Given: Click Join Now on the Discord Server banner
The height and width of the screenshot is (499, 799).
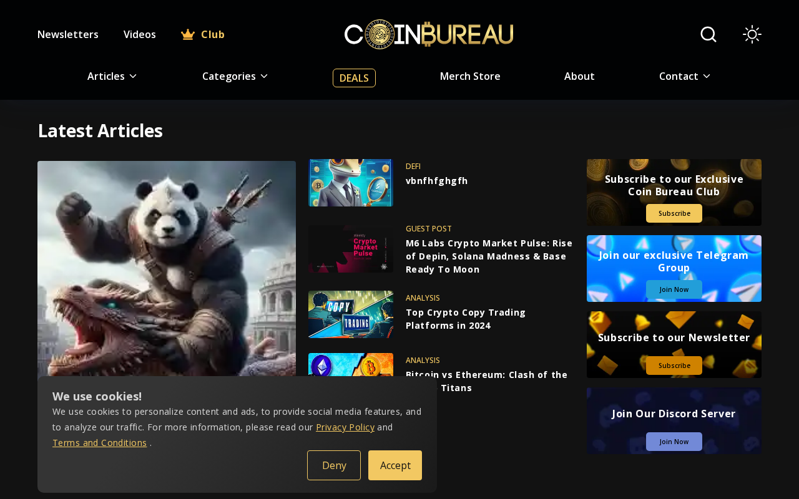Looking at the screenshot, I should tap(674, 442).
